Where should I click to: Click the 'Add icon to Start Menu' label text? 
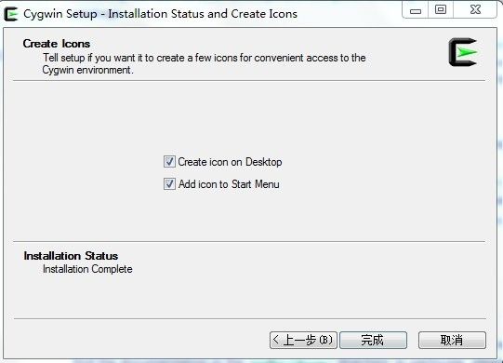[x=229, y=184]
